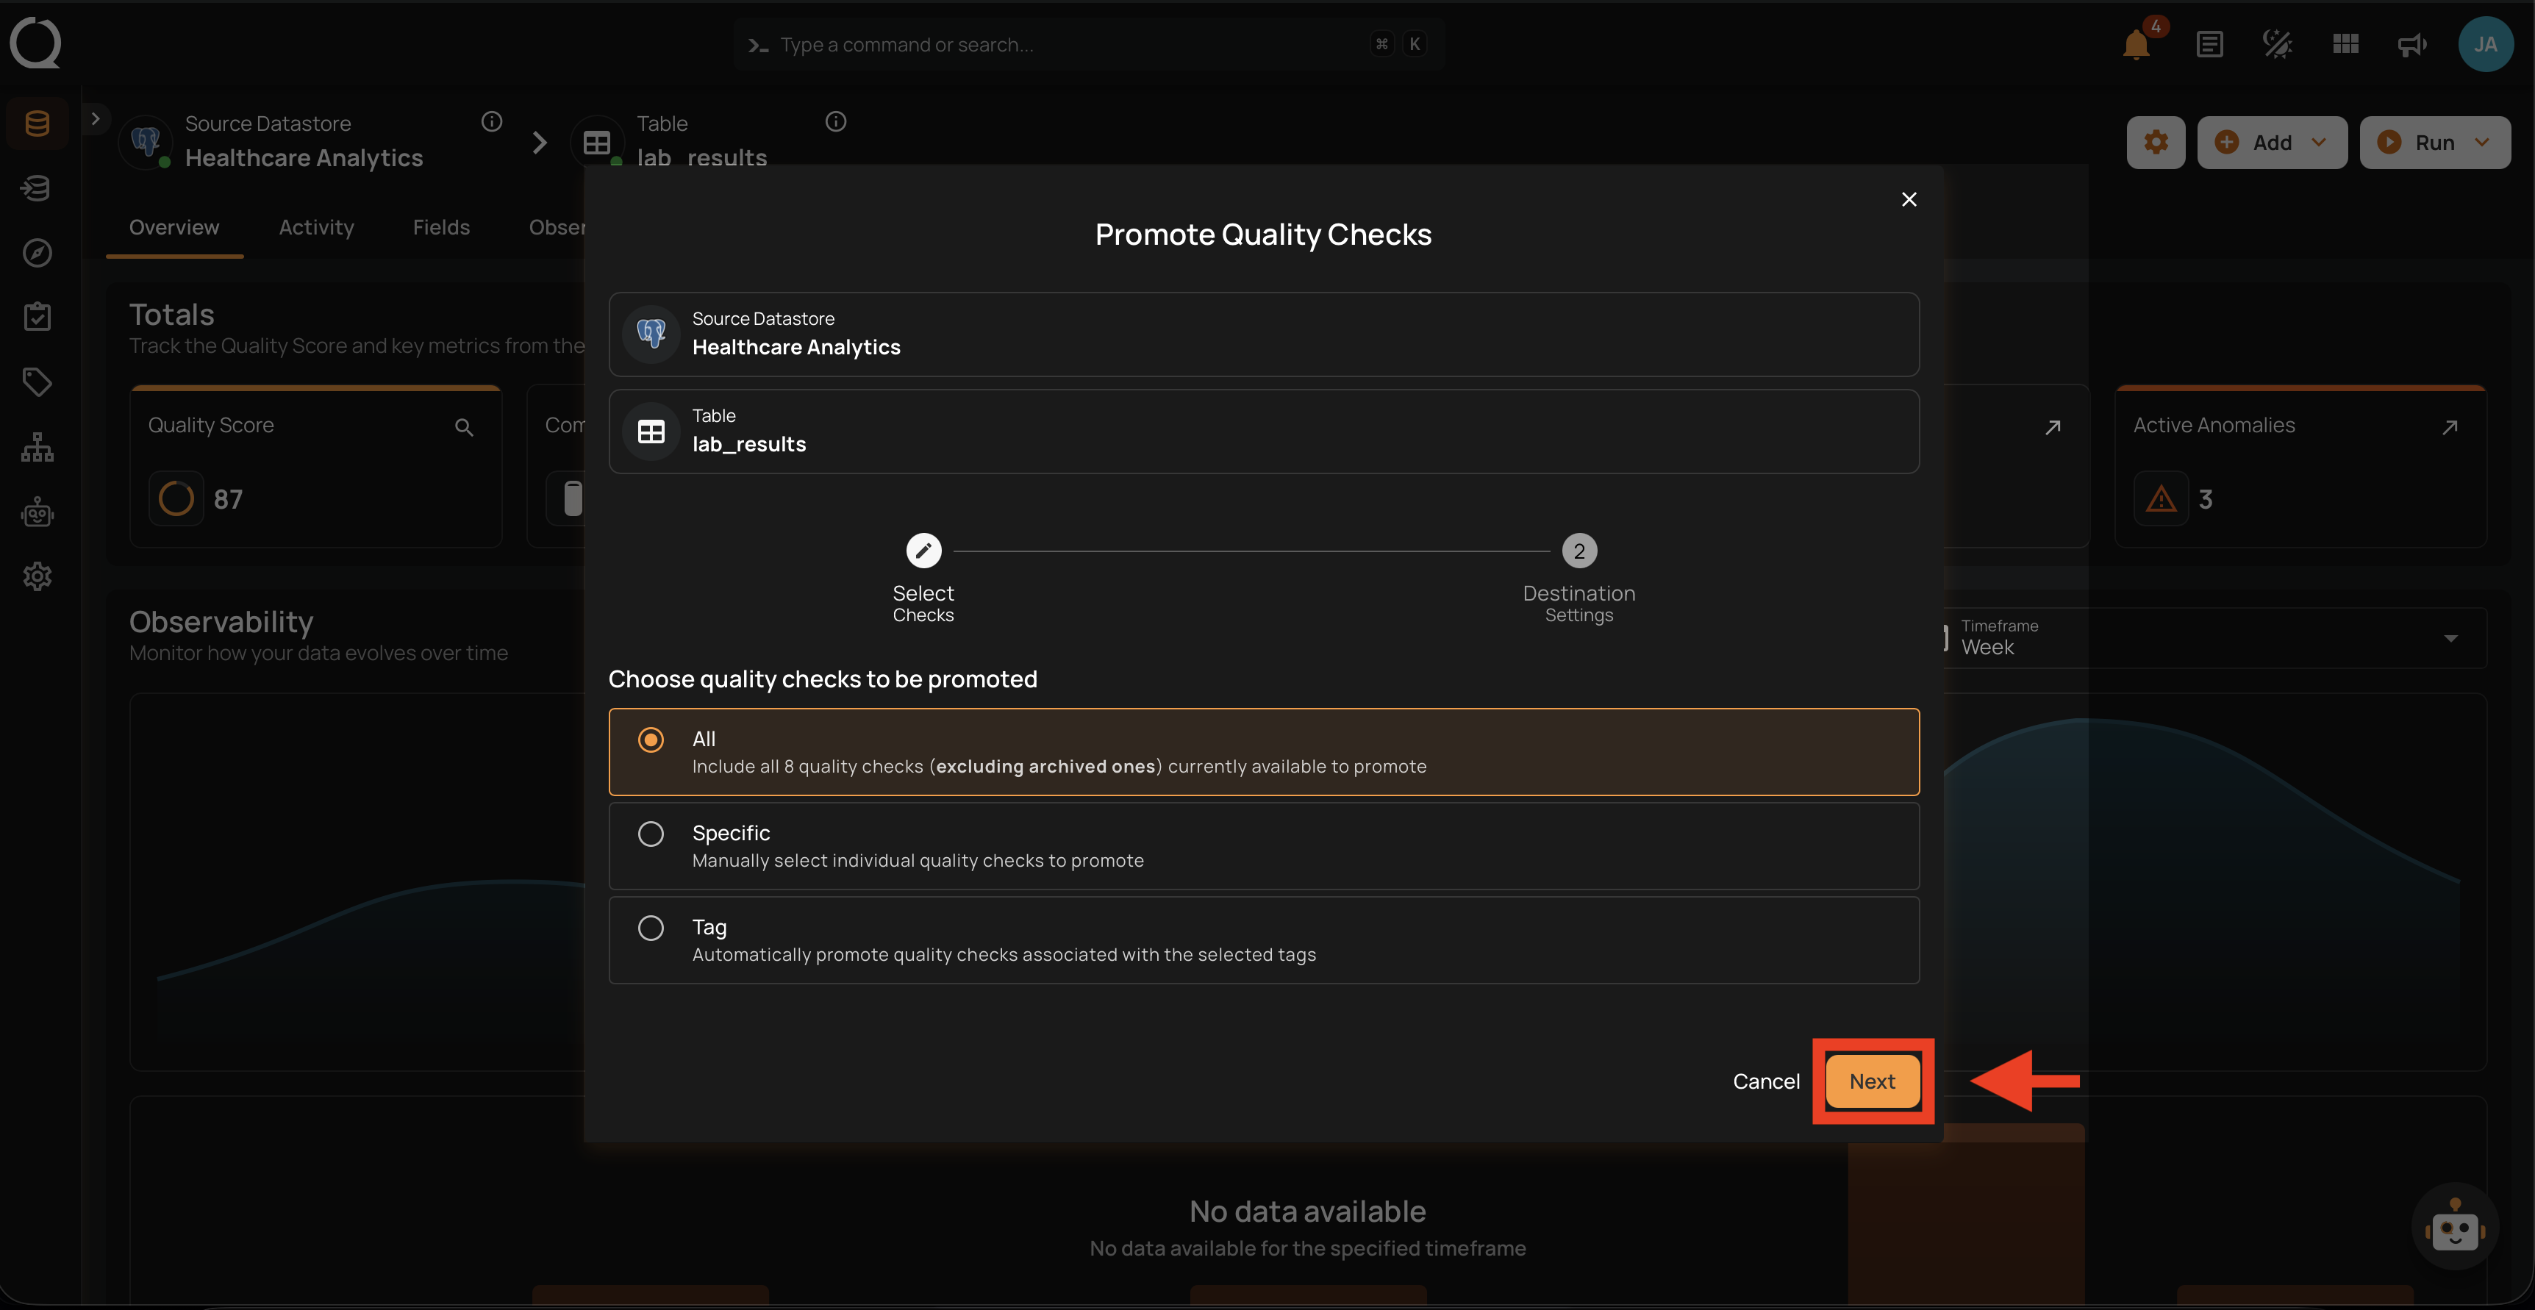Select the Specific radio option
The width and height of the screenshot is (2535, 1310).
(651, 834)
